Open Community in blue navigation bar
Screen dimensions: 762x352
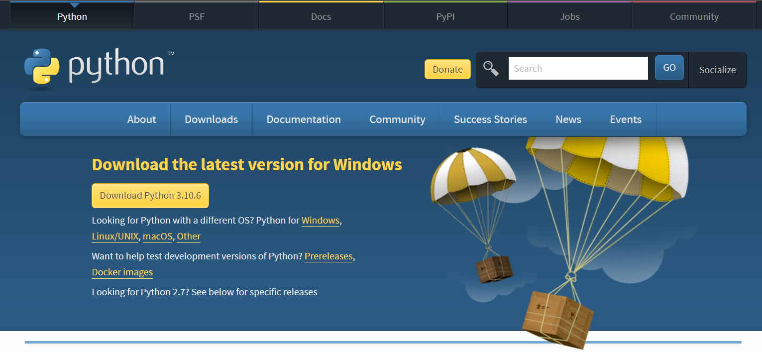pos(397,119)
